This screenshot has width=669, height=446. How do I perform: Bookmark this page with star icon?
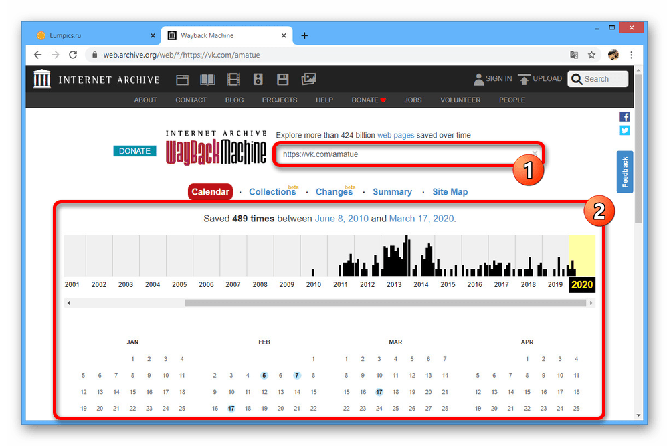[591, 55]
